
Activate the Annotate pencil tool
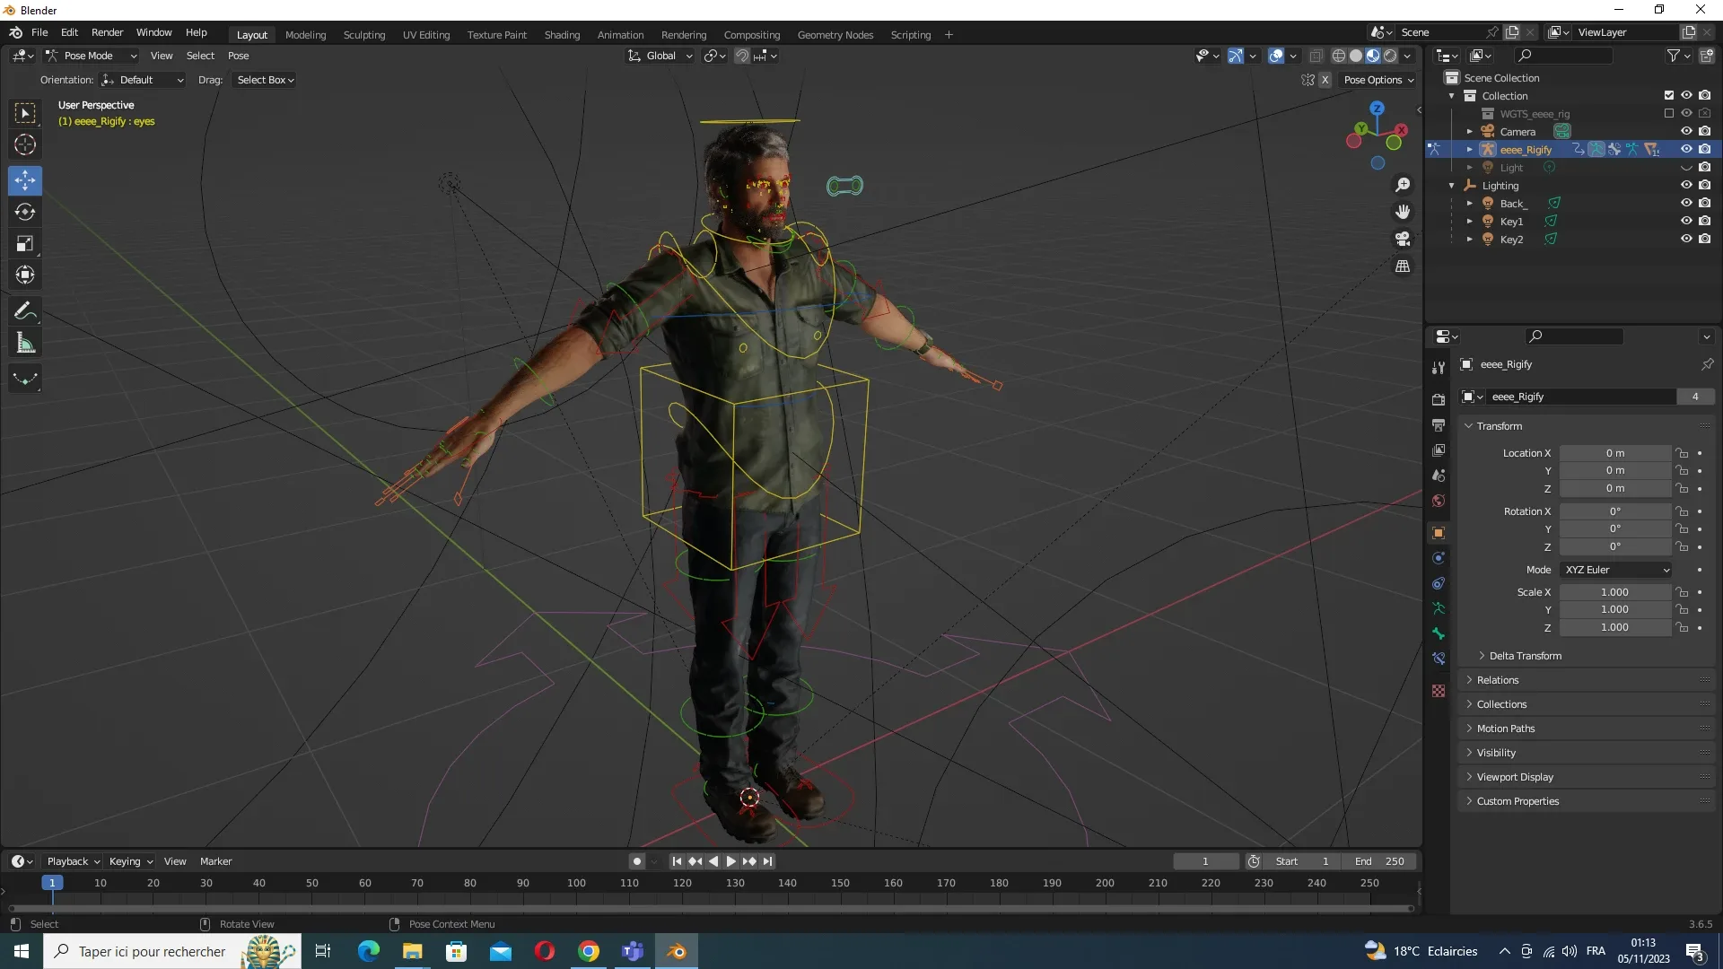click(x=25, y=311)
